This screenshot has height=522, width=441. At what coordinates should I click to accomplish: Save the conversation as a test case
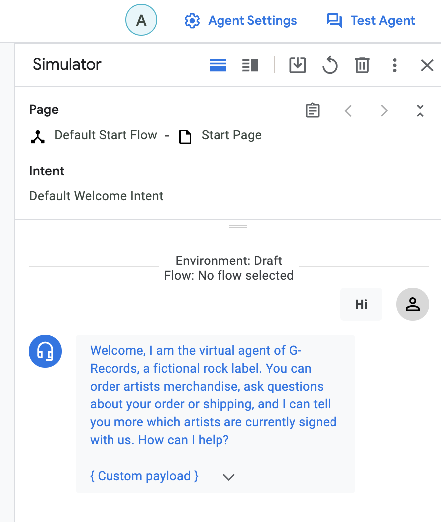click(x=297, y=65)
